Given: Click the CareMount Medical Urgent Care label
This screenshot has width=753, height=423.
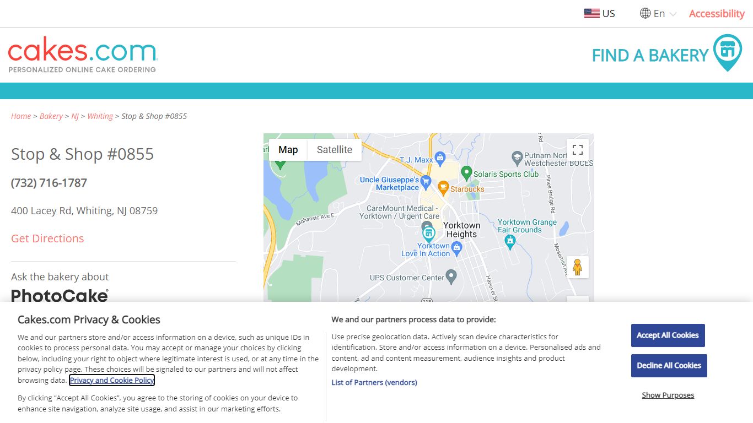Looking at the screenshot, I should tap(400, 212).
